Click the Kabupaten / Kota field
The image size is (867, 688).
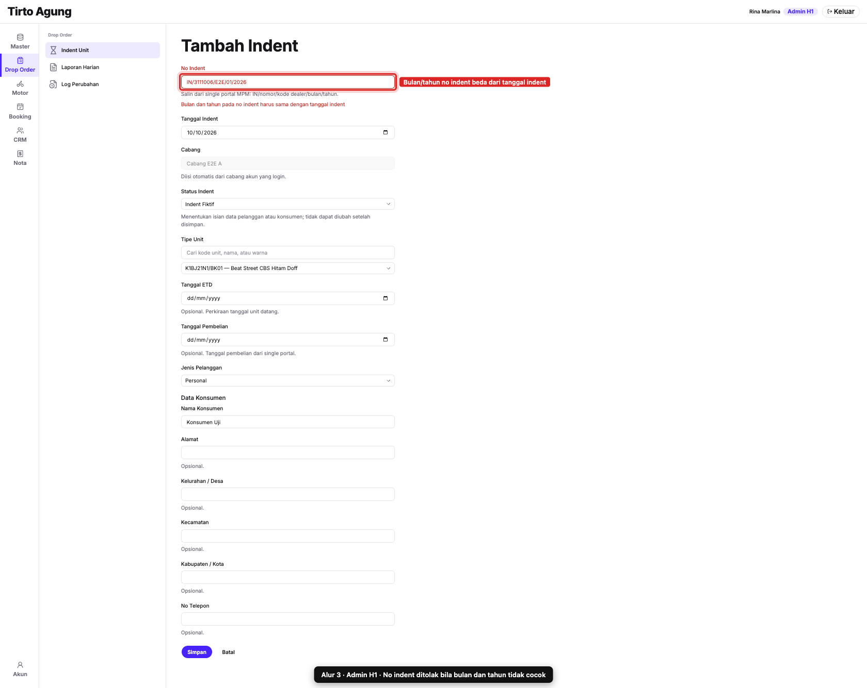(x=288, y=577)
